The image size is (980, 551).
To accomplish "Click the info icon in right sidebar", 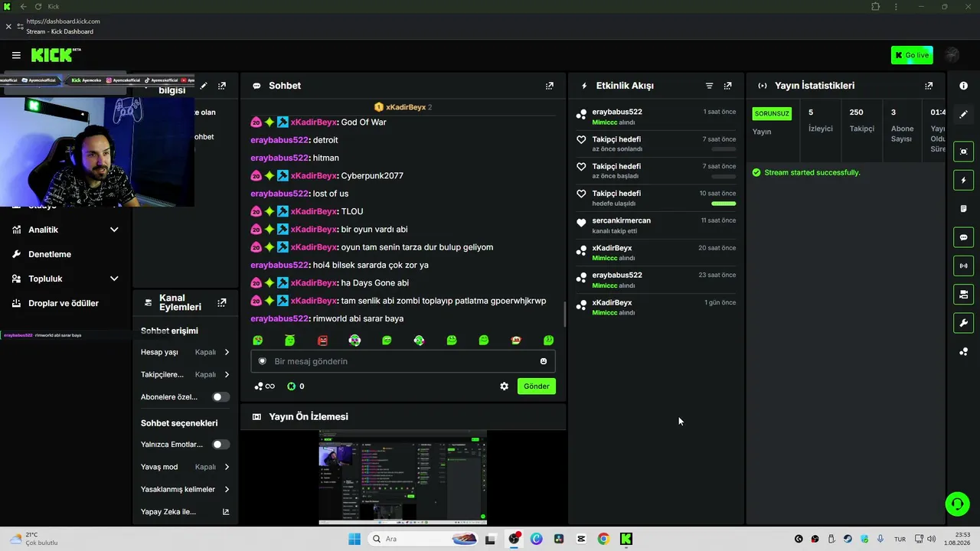I will pos(963,86).
